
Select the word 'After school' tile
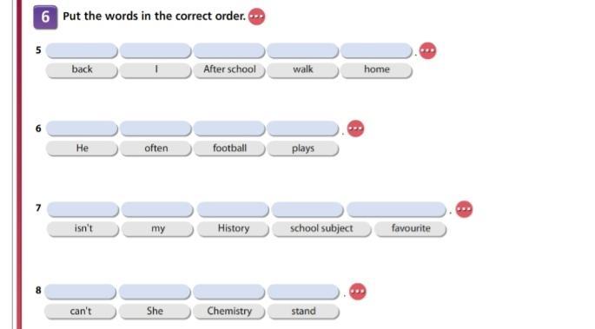point(229,70)
